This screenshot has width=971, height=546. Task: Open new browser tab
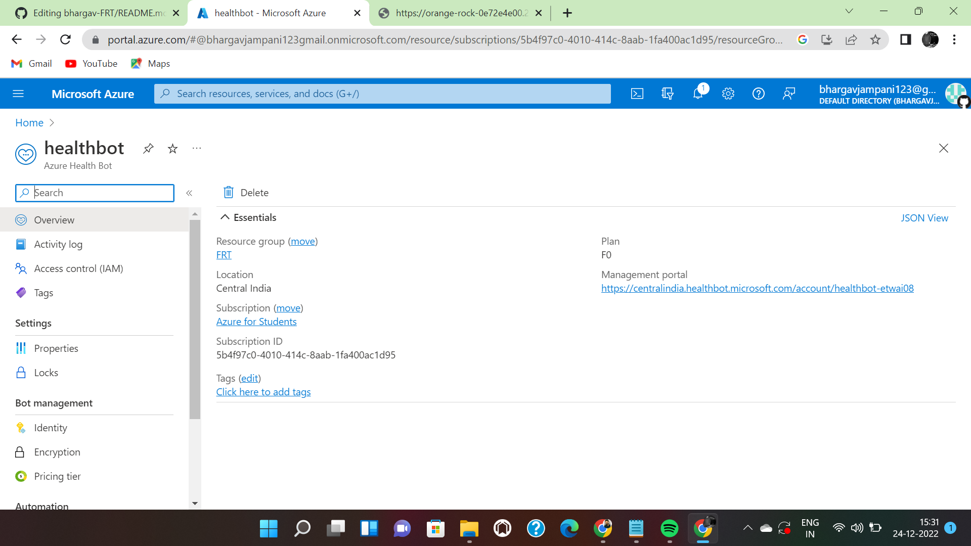coord(567,13)
